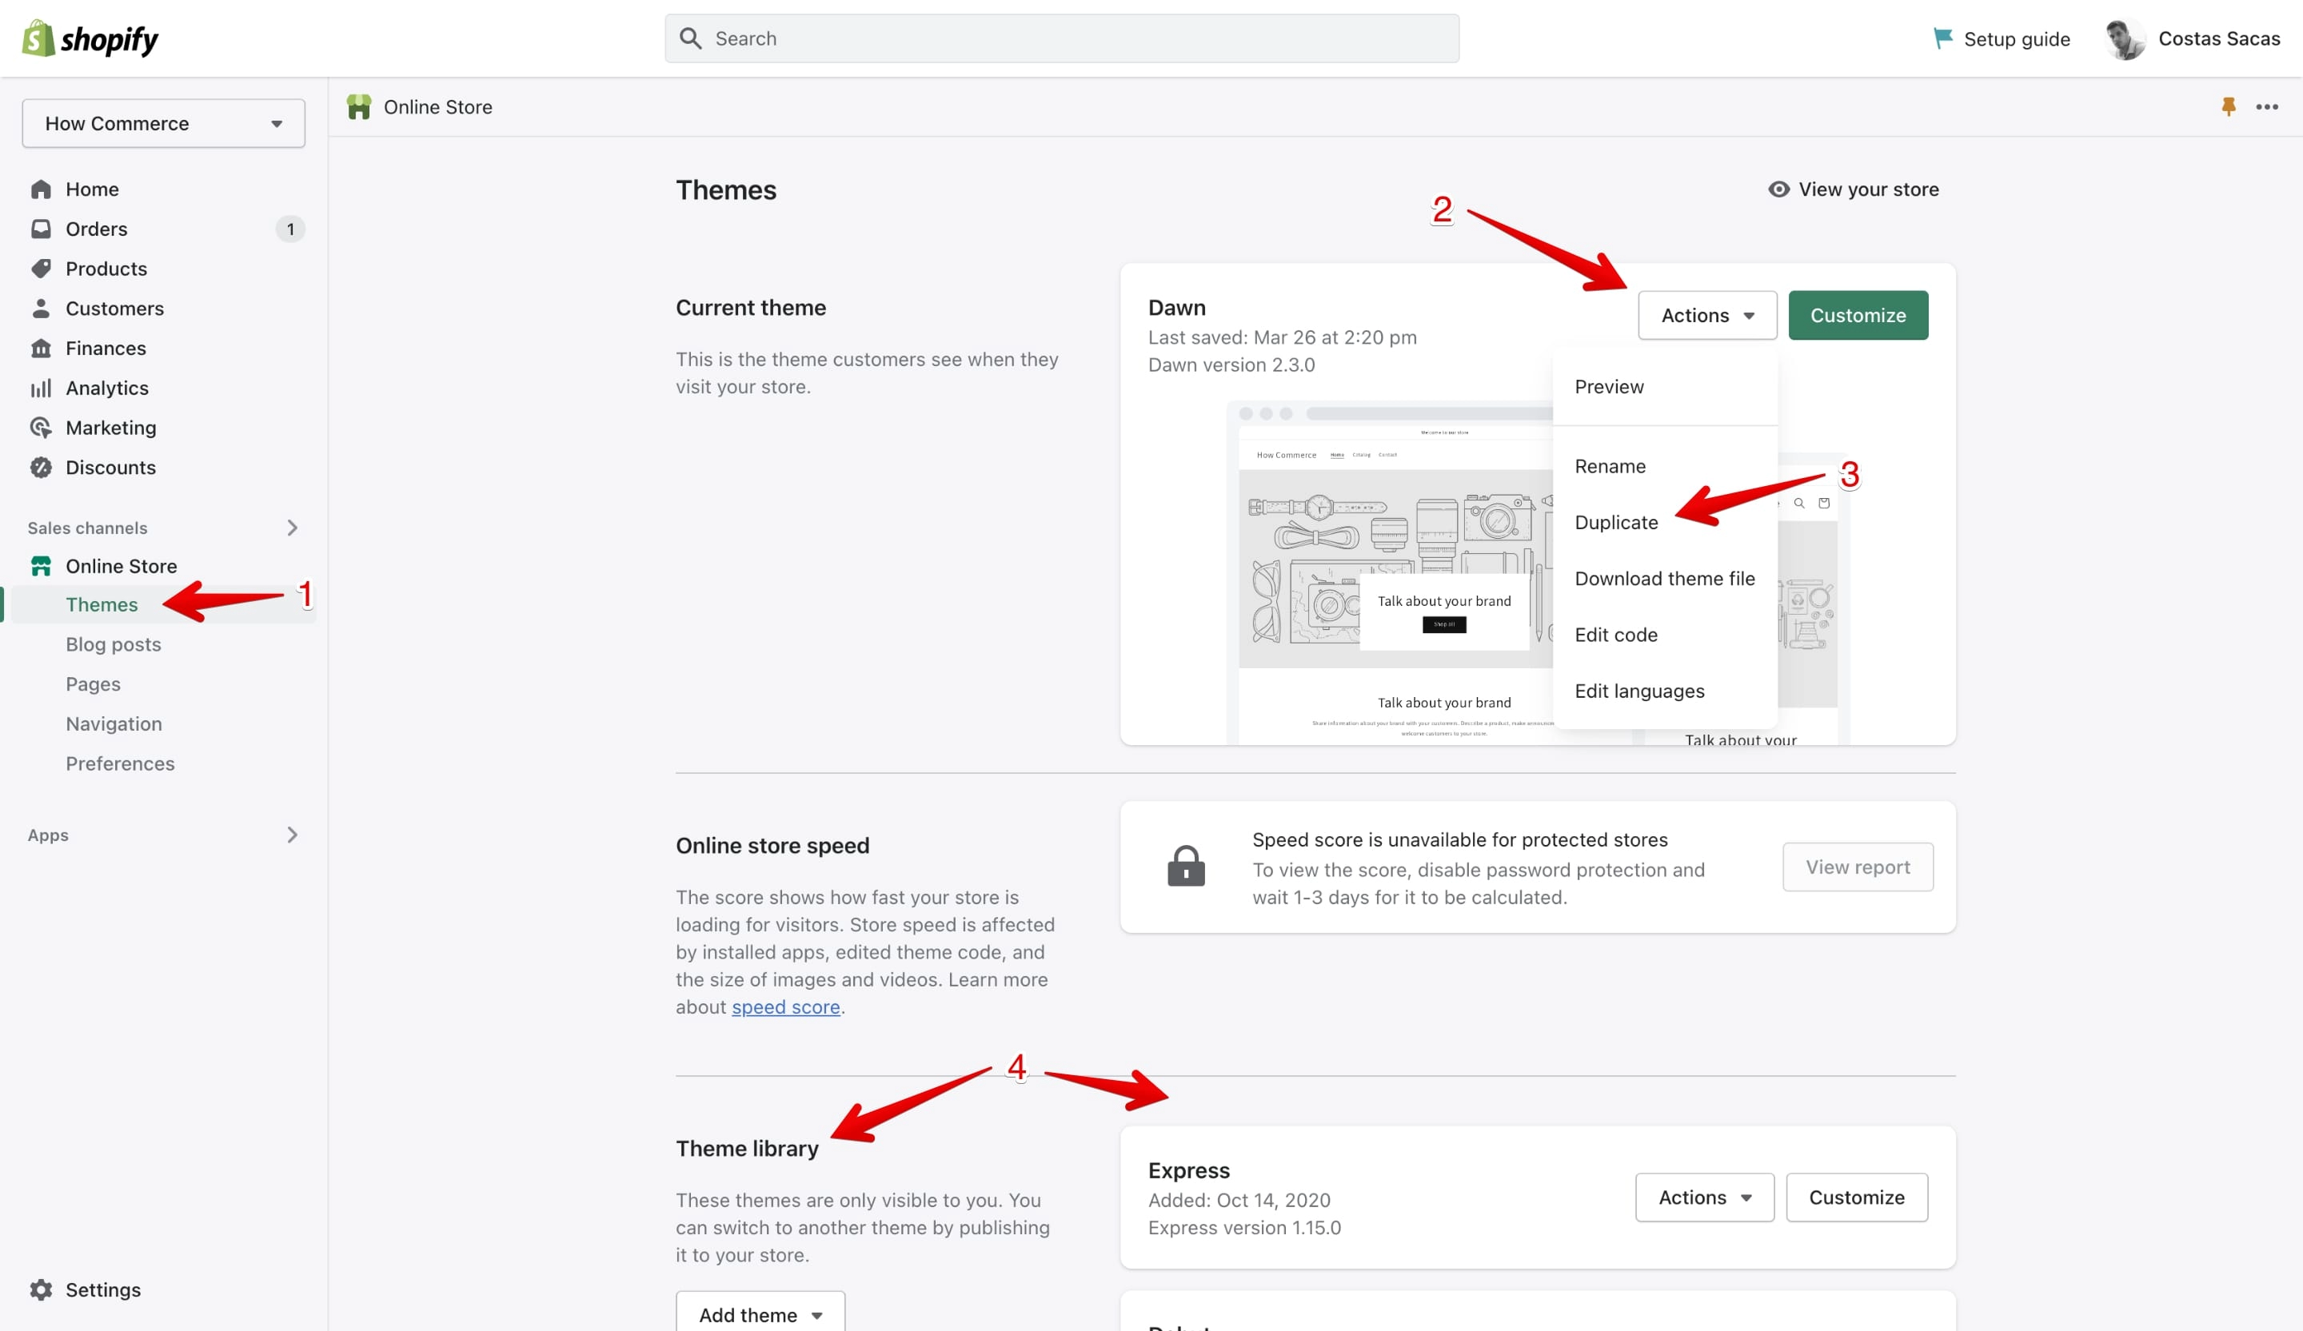
Task: Click the Dawn theme name
Action: [1177, 308]
